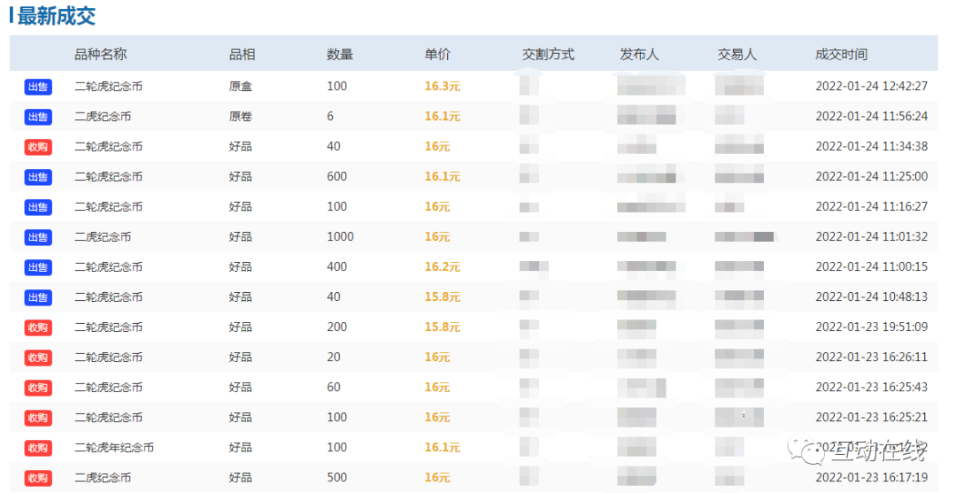The width and height of the screenshot is (956, 493).
Task: Click timestamp 2022-01-24 10:48:13
Action: coord(871,297)
